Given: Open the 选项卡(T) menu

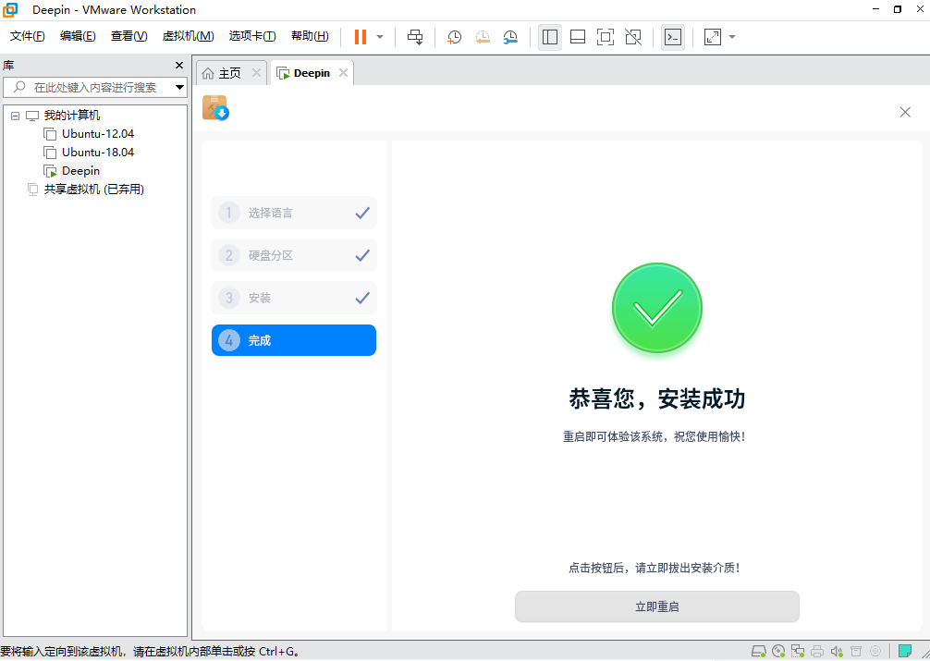Looking at the screenshot, I should (252, 36).
